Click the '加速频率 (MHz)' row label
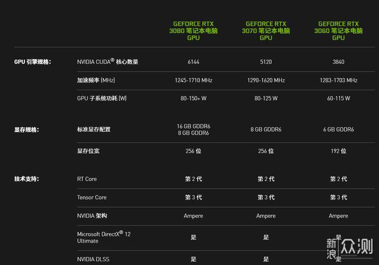Image resolution: width=379 pixels, height=265 pixels. (x=96, y=80)
